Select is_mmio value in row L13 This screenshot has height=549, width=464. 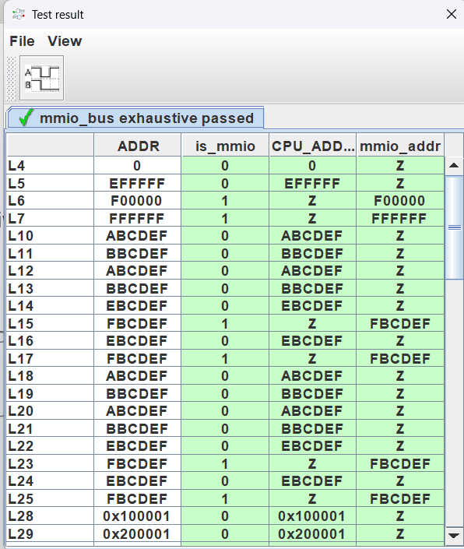coord(225,288)
